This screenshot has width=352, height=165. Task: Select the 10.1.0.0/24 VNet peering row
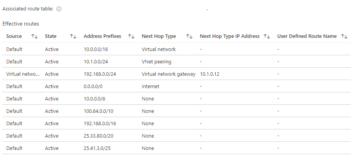point(177,61)
